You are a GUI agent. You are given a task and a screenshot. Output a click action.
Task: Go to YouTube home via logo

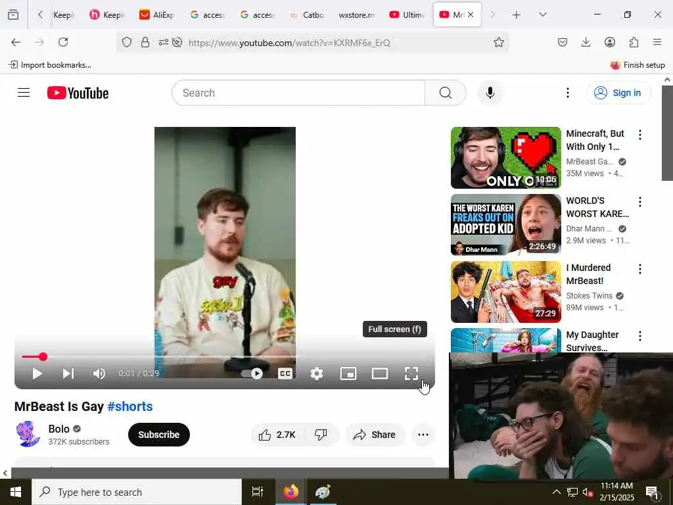(78, 93)
